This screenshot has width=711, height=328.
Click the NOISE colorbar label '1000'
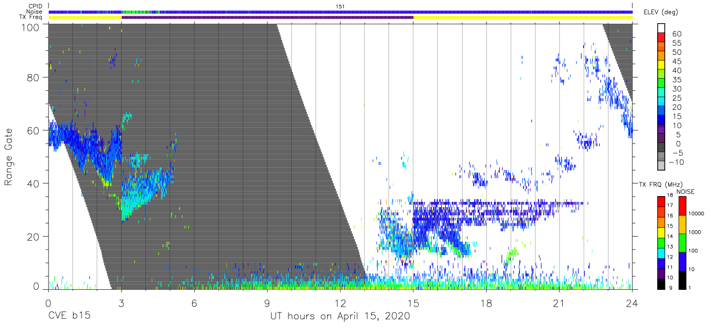tap(695, 232)
